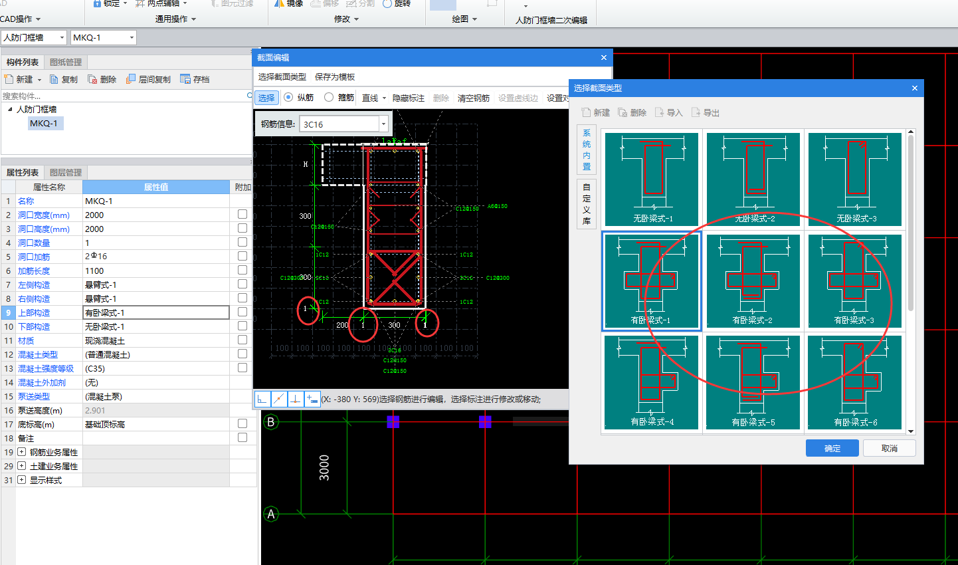Viewport: 958px width, 565px height.
Task: Click the 删除 icon in 构件列表 toolbar
Action: [x=92, y=79]
